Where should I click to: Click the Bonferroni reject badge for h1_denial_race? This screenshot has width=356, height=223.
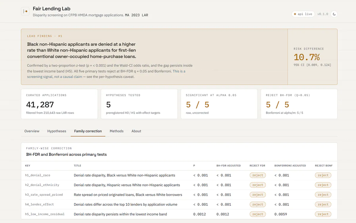coord(323,175)
